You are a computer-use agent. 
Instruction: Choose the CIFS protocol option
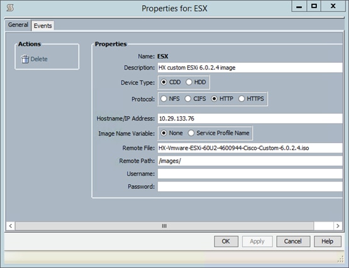pyautogui.click(x=188, y=99)
